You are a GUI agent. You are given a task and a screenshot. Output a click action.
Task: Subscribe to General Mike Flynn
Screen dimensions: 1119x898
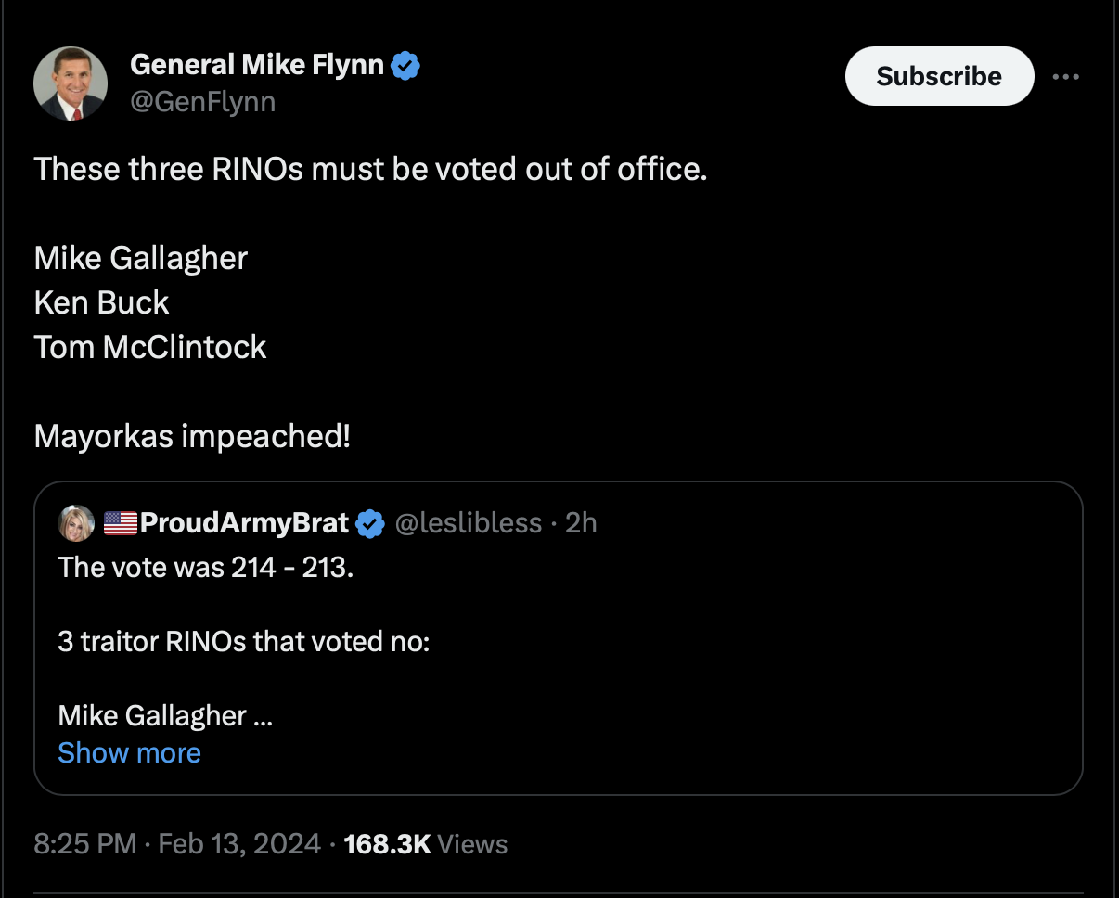point(939,76)
